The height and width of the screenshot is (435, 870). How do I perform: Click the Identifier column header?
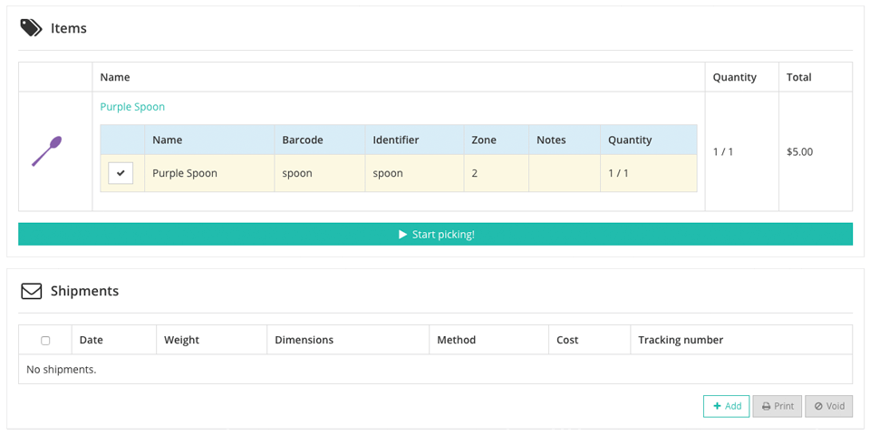click(x=414, y=140)
